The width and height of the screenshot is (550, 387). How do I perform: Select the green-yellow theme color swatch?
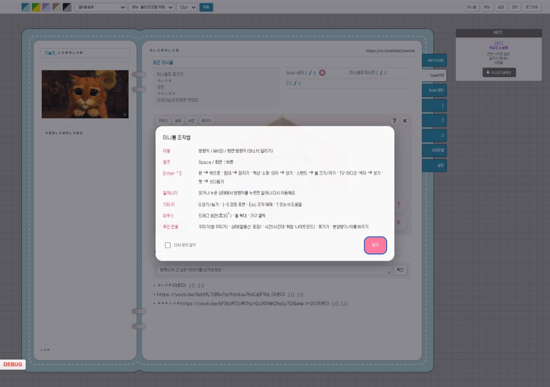[36, 7]
